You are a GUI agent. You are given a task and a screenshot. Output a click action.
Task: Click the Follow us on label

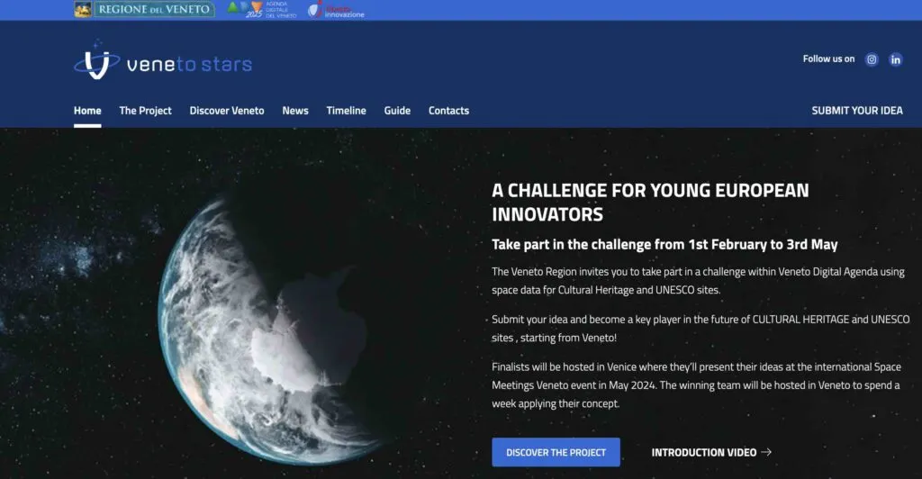828,59
